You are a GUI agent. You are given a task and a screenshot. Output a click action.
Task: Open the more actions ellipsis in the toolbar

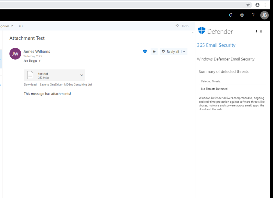point(21,26)
